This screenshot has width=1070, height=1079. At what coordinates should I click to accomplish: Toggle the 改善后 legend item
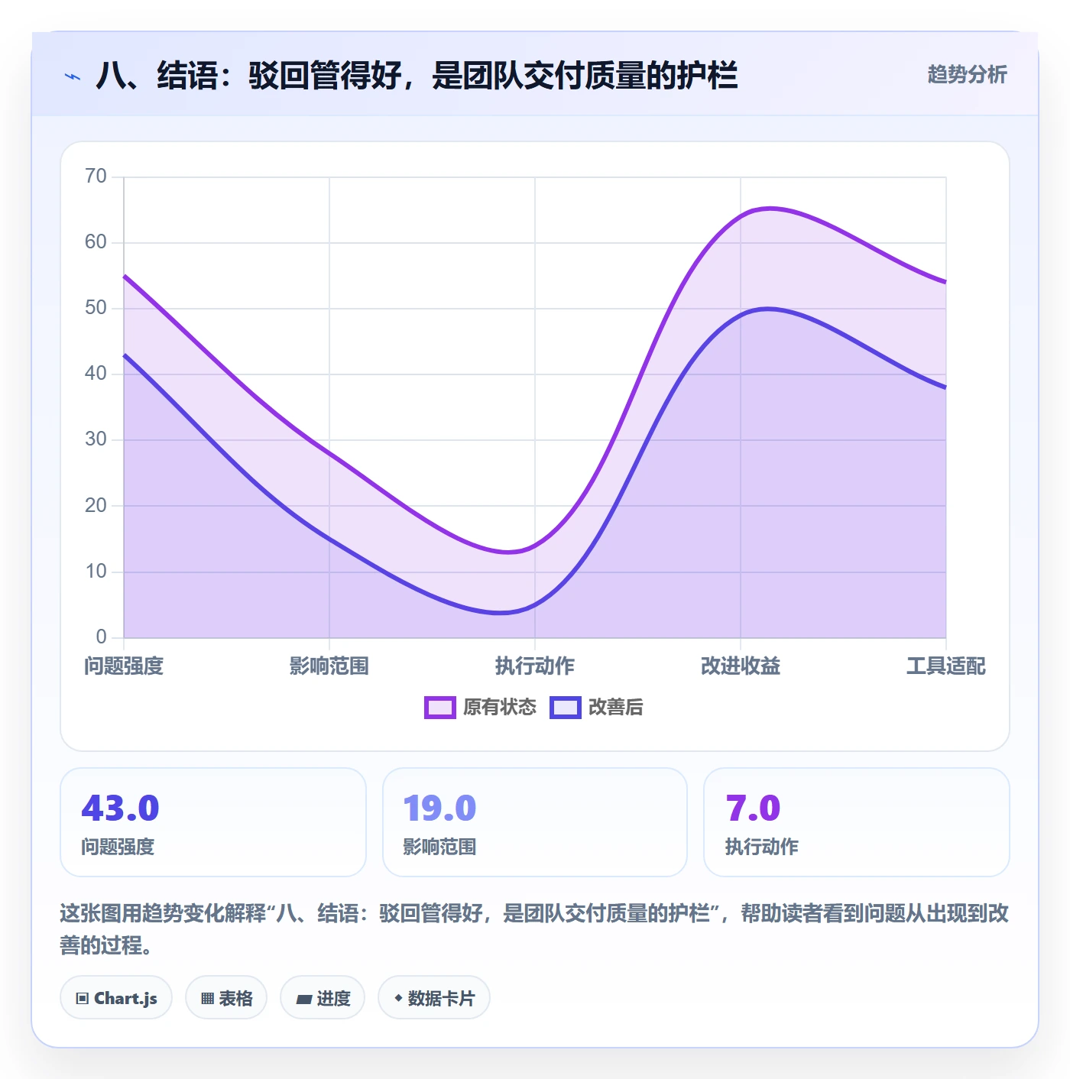coord(597,707)
